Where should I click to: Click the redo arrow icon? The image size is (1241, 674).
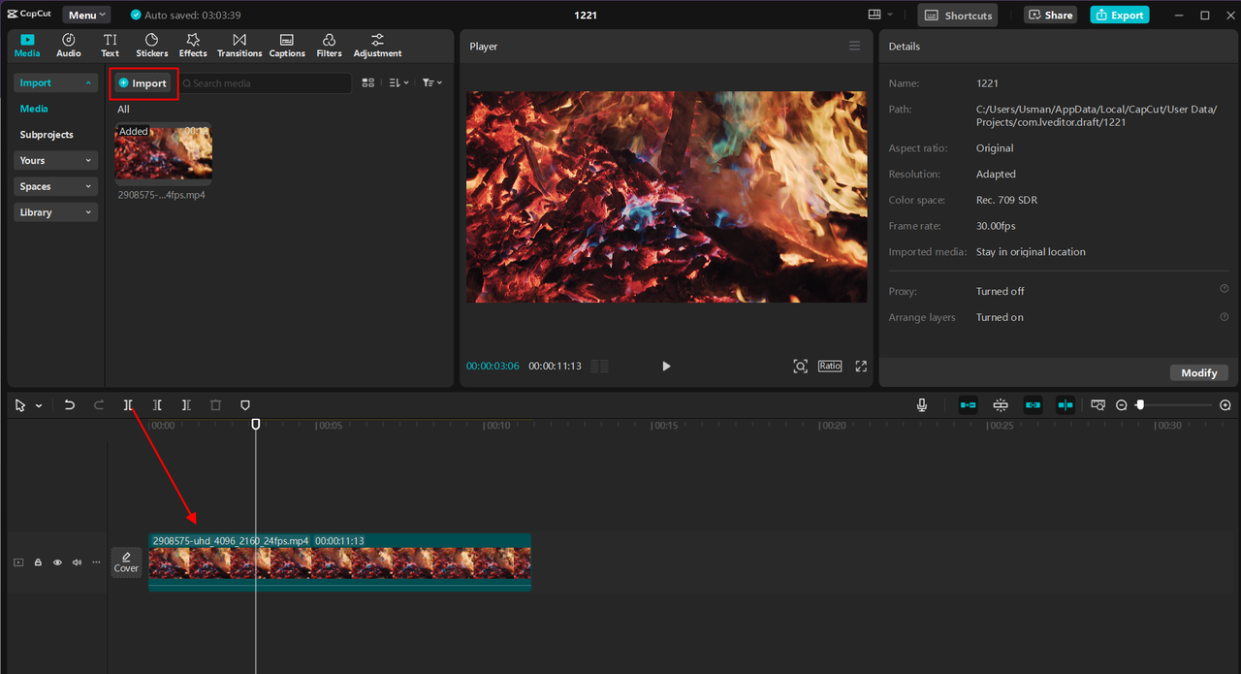pos(99,404)
